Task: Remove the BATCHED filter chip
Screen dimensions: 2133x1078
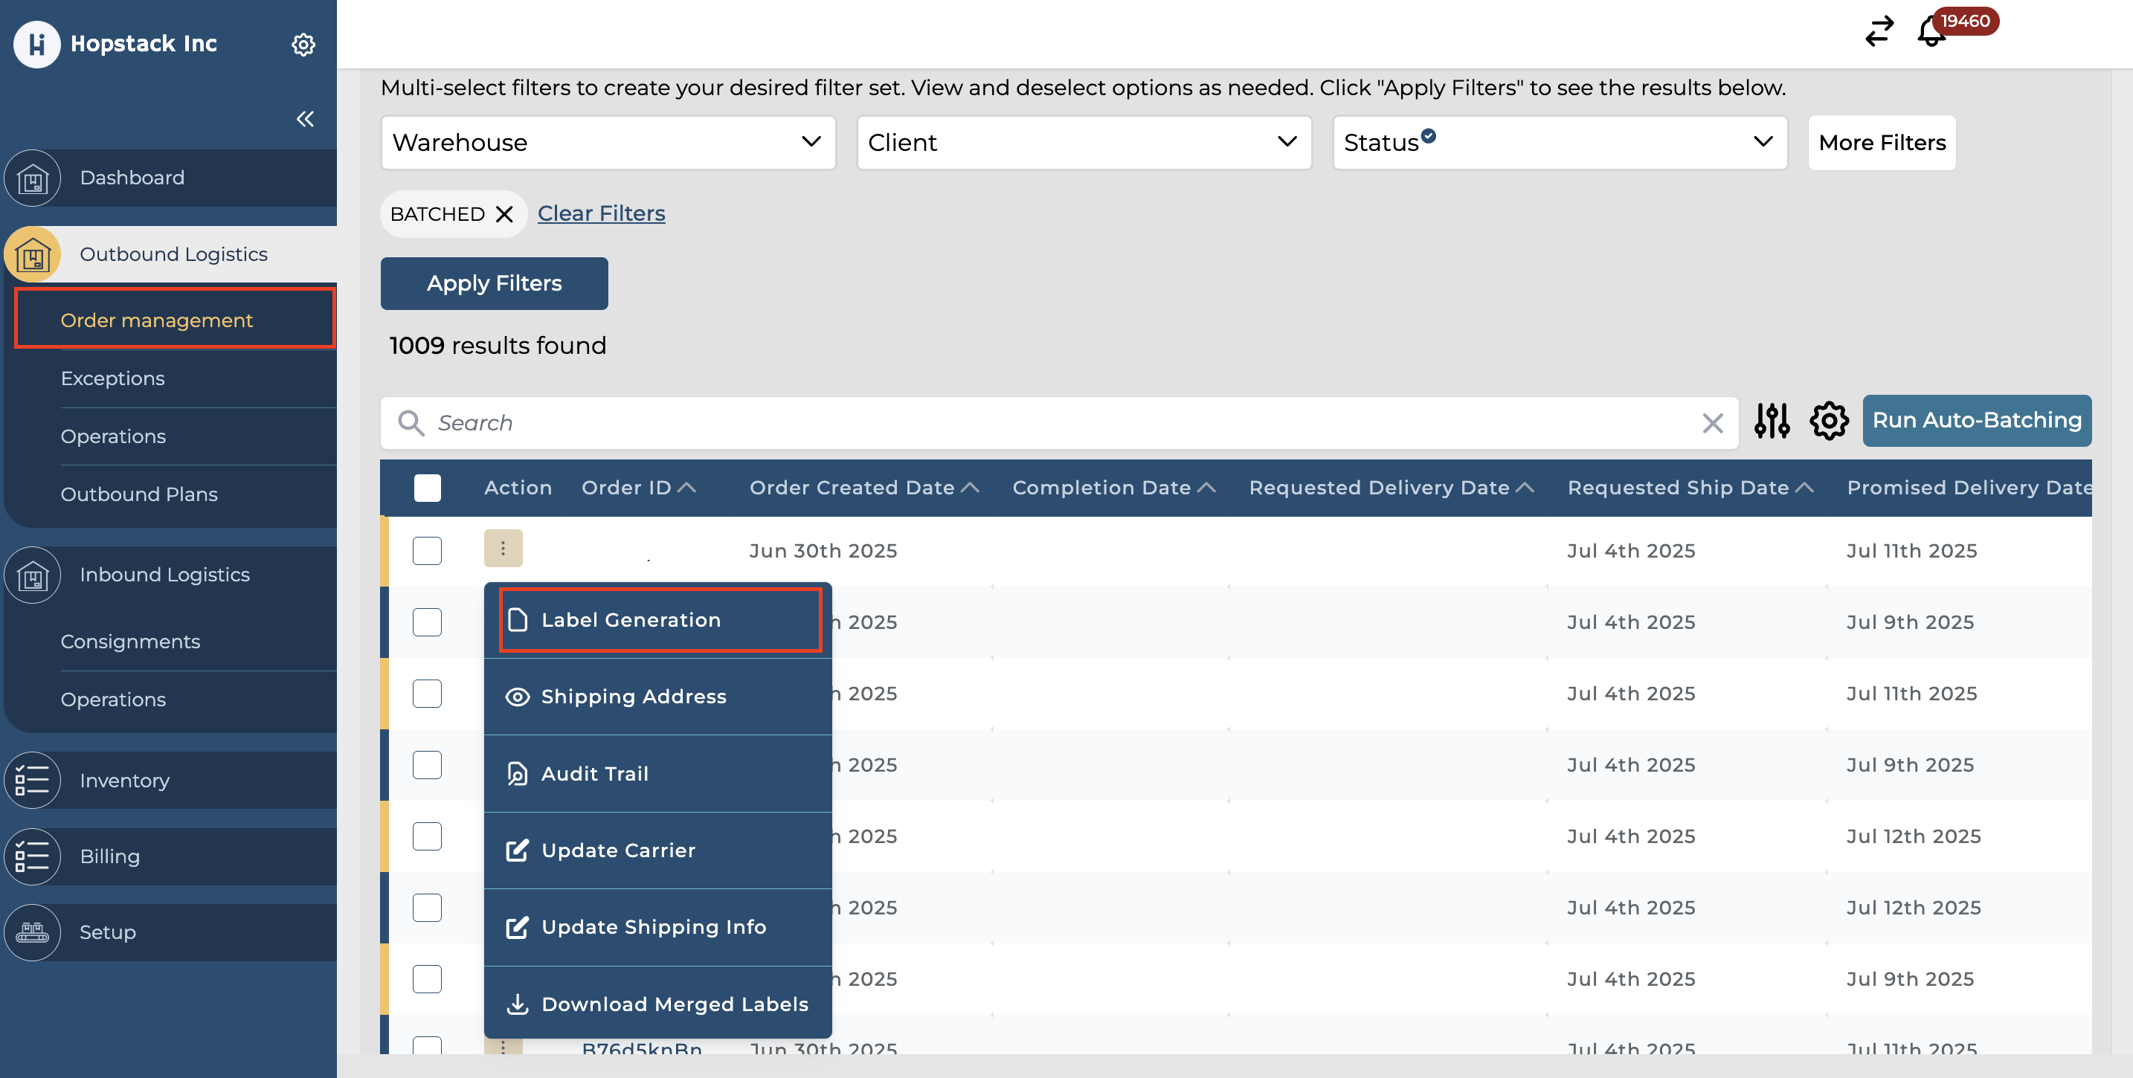Action: (x=504, y=214)
